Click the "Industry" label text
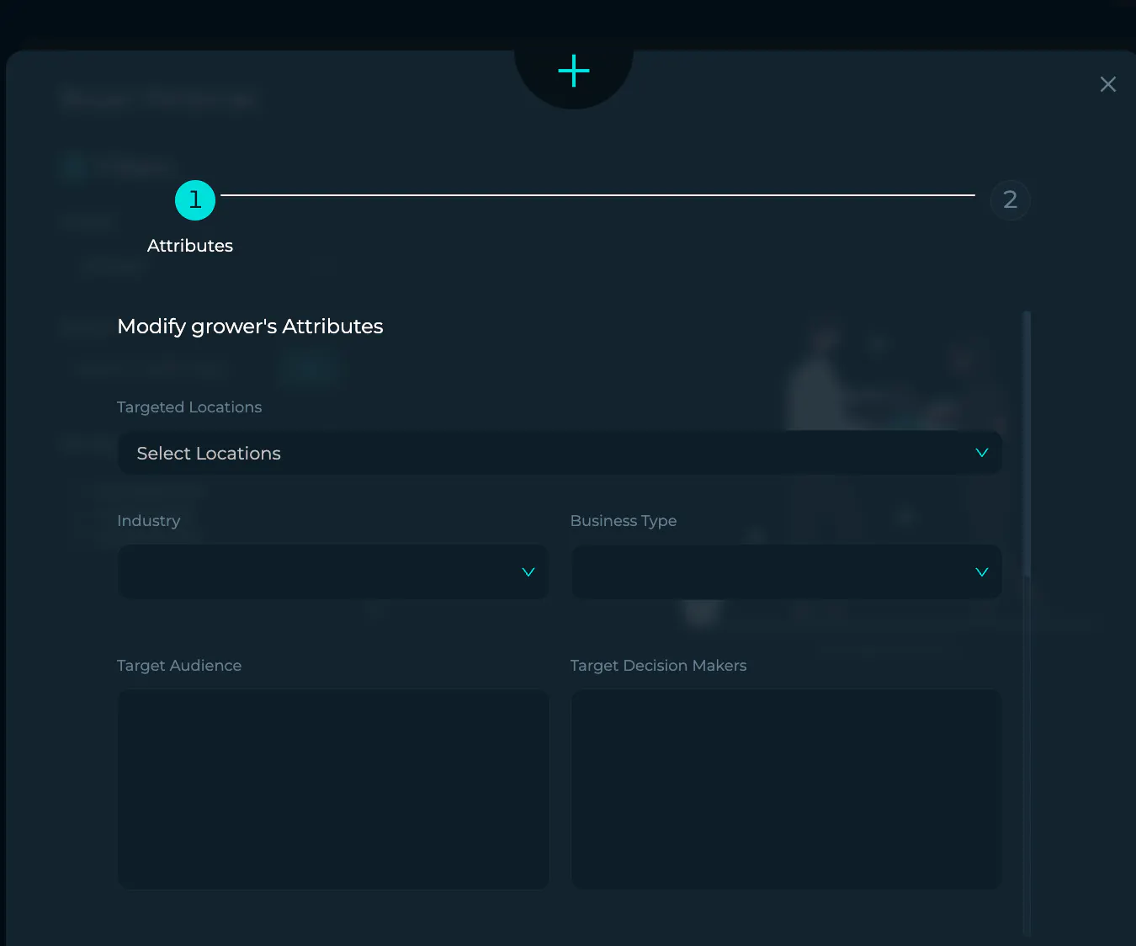This screenshot has height=946, width=1136. (149, 521)
